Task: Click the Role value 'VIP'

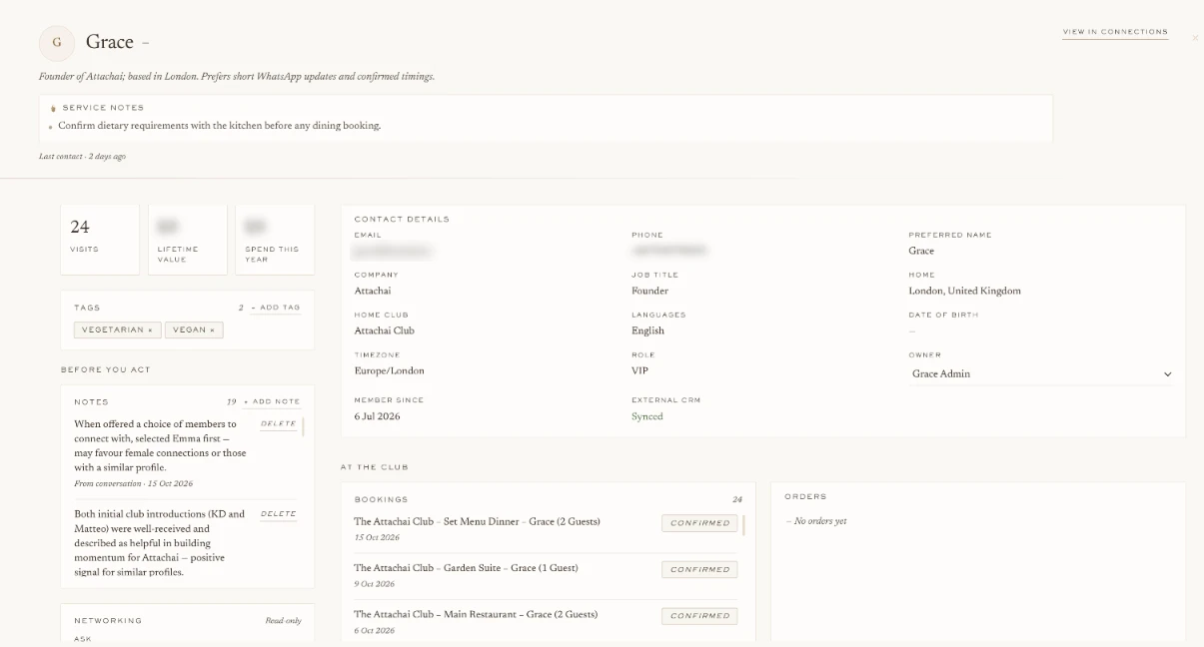Action: [639, 370]
